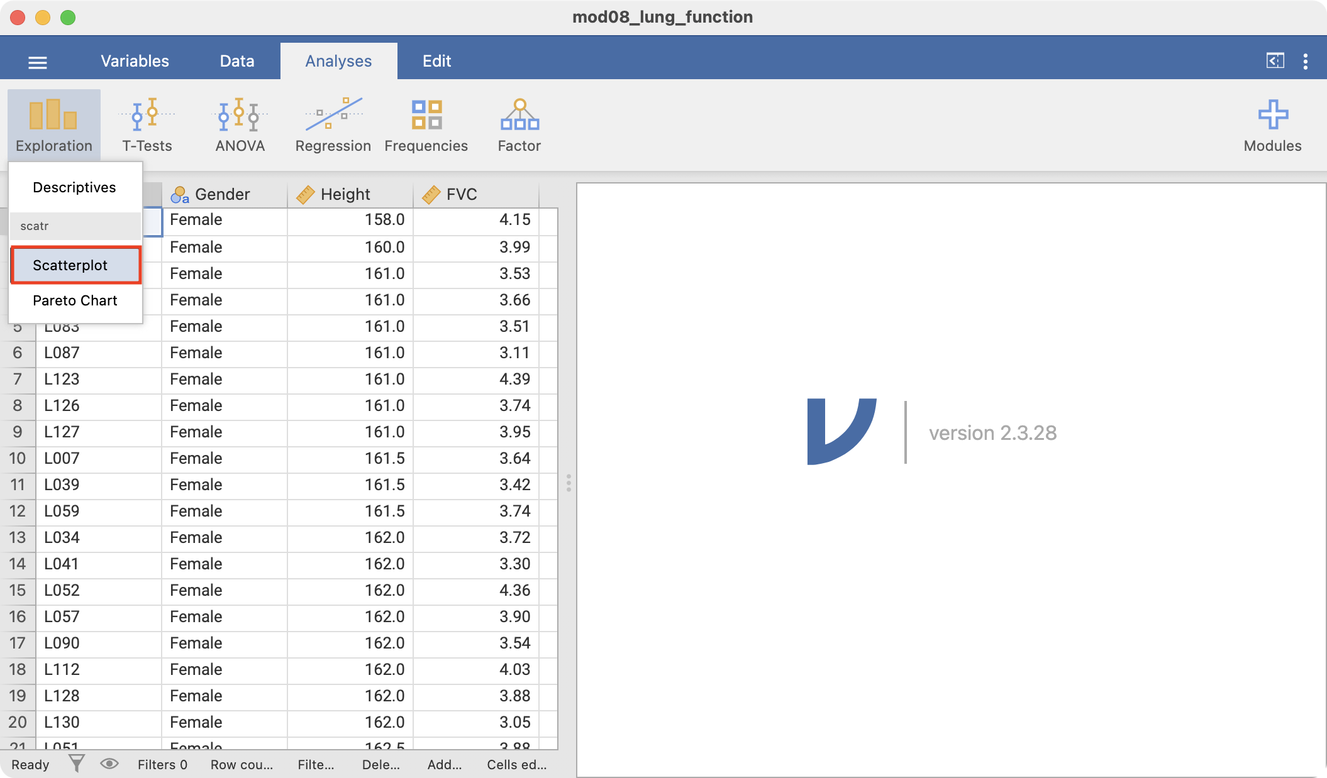Open the ANOVA analysis menu
The height and width of the screenshot is (778, 1327).
(x=240, y=126)
